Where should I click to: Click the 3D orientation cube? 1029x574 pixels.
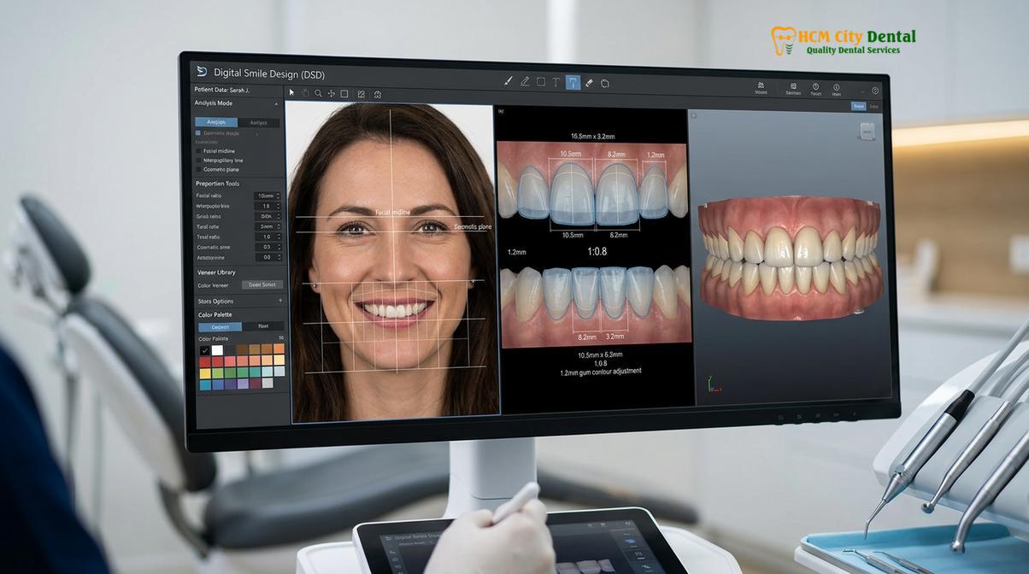[867, 131]
